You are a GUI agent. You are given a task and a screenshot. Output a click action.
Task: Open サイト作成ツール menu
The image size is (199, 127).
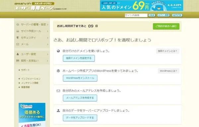[x=32, y=31]
